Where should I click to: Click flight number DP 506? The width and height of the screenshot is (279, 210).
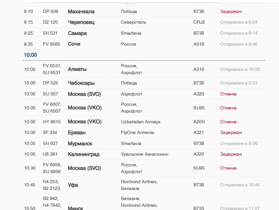pyautogui.click(x=50, y=12)
